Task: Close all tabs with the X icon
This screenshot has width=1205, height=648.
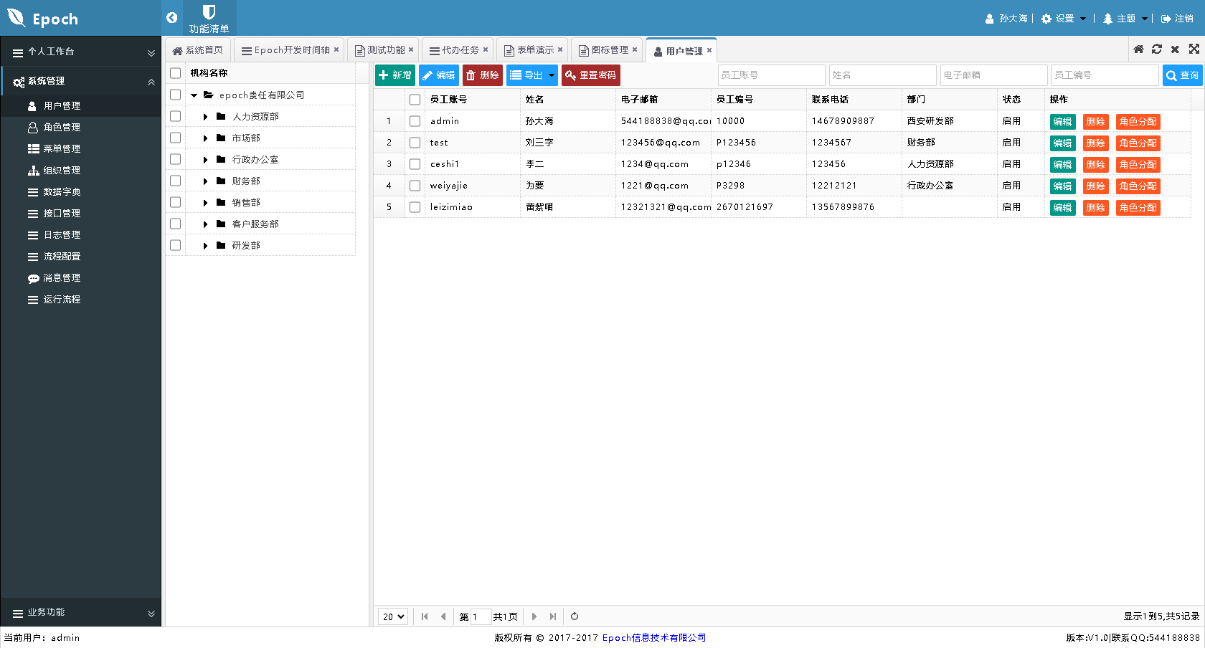Action: coord(1175,49)
